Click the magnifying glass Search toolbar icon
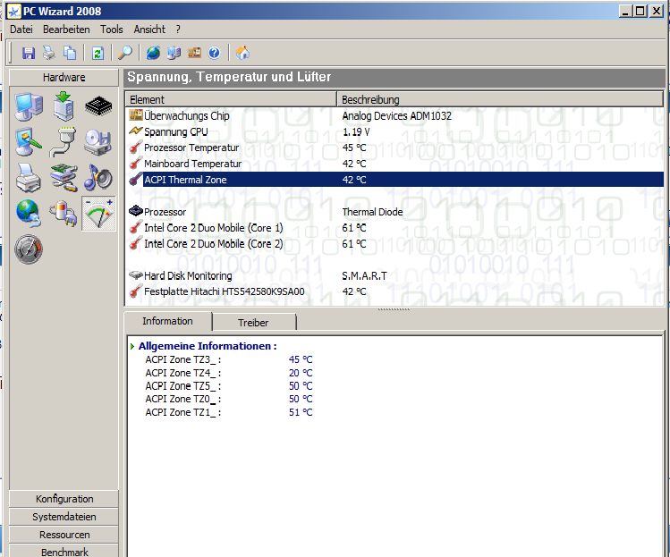 pos(125,53)
